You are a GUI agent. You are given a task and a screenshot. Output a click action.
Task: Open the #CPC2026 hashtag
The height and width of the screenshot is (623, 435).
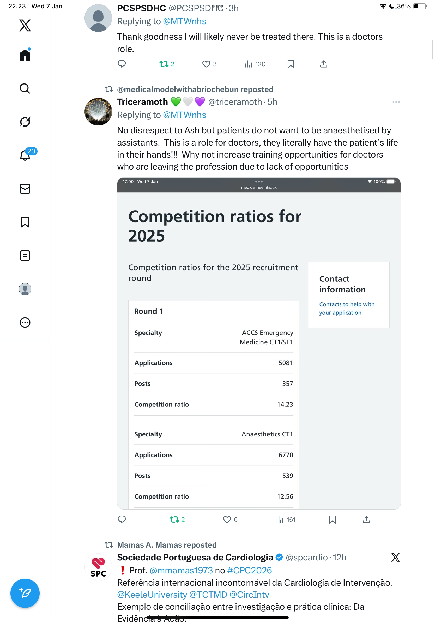pos(249,570)
